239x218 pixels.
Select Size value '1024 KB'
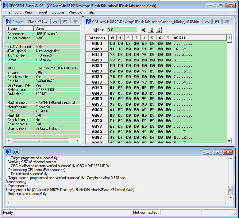point(42,111)
